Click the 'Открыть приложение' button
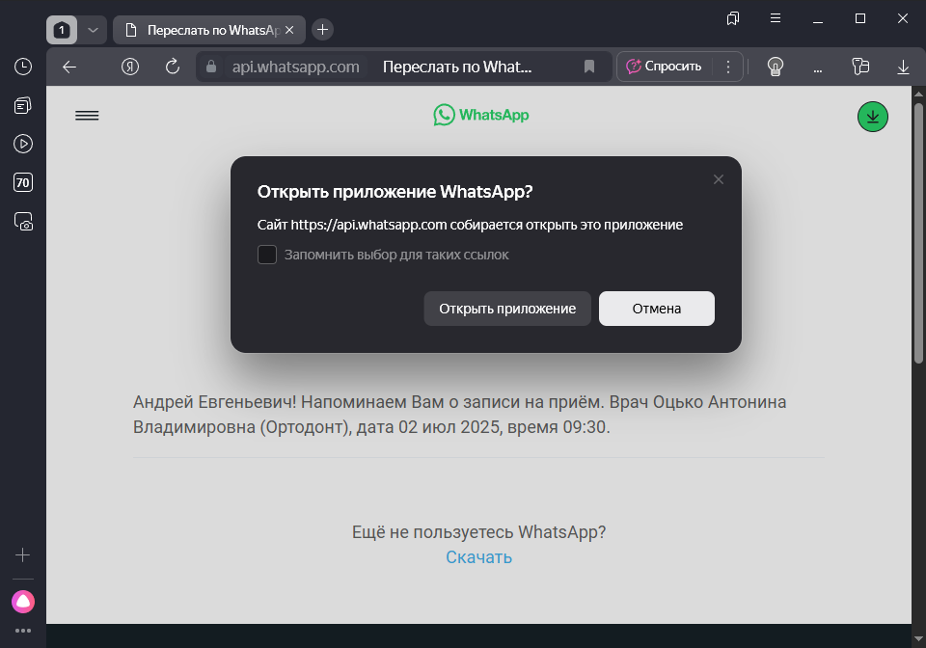 (x=507, y=309)
